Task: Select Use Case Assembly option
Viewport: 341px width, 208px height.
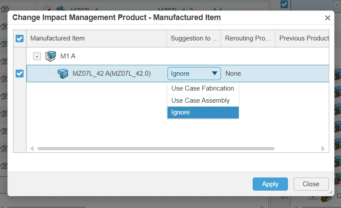Action: pyautogui.click(x=201, y=101)
